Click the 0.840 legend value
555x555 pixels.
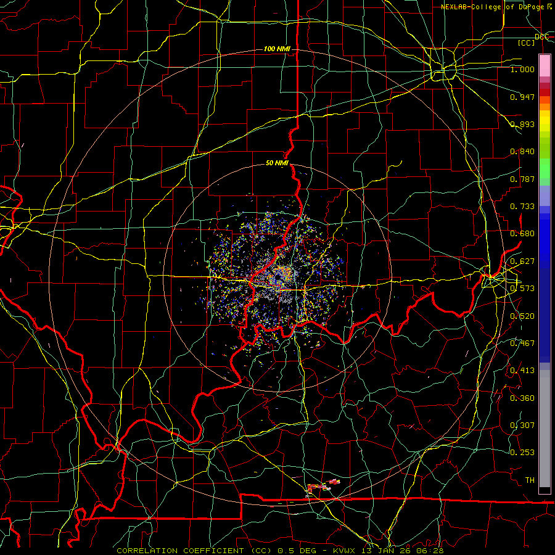pyautogui.click(x=522, y=152)
